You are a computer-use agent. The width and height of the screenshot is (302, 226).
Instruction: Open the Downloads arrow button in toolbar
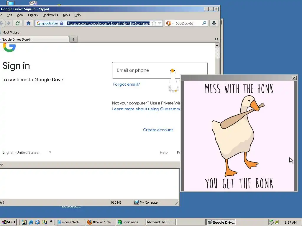214,23
